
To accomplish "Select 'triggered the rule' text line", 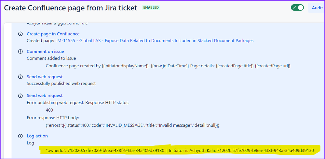I will (x=57, y=23).
